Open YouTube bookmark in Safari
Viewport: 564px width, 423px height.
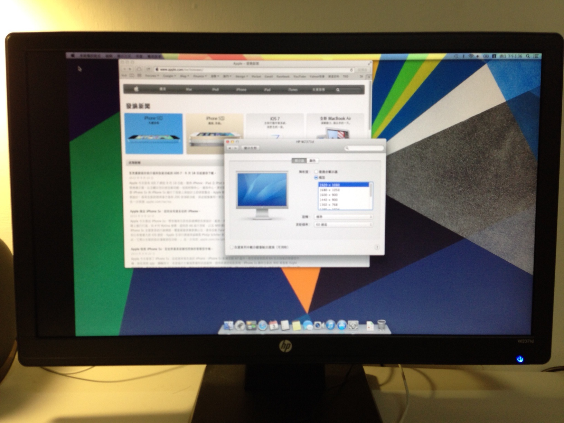(299, 76)
